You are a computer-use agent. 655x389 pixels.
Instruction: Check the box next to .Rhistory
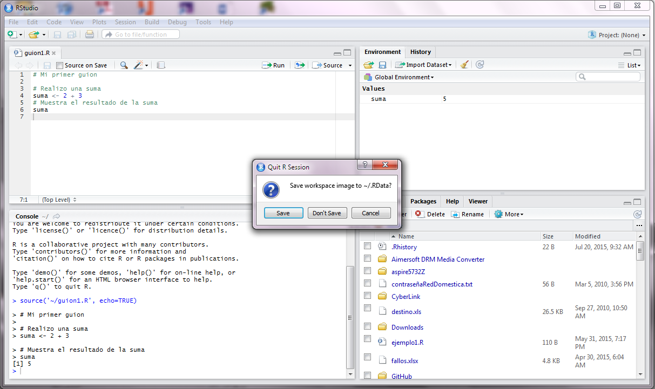[x=367, y=246]
